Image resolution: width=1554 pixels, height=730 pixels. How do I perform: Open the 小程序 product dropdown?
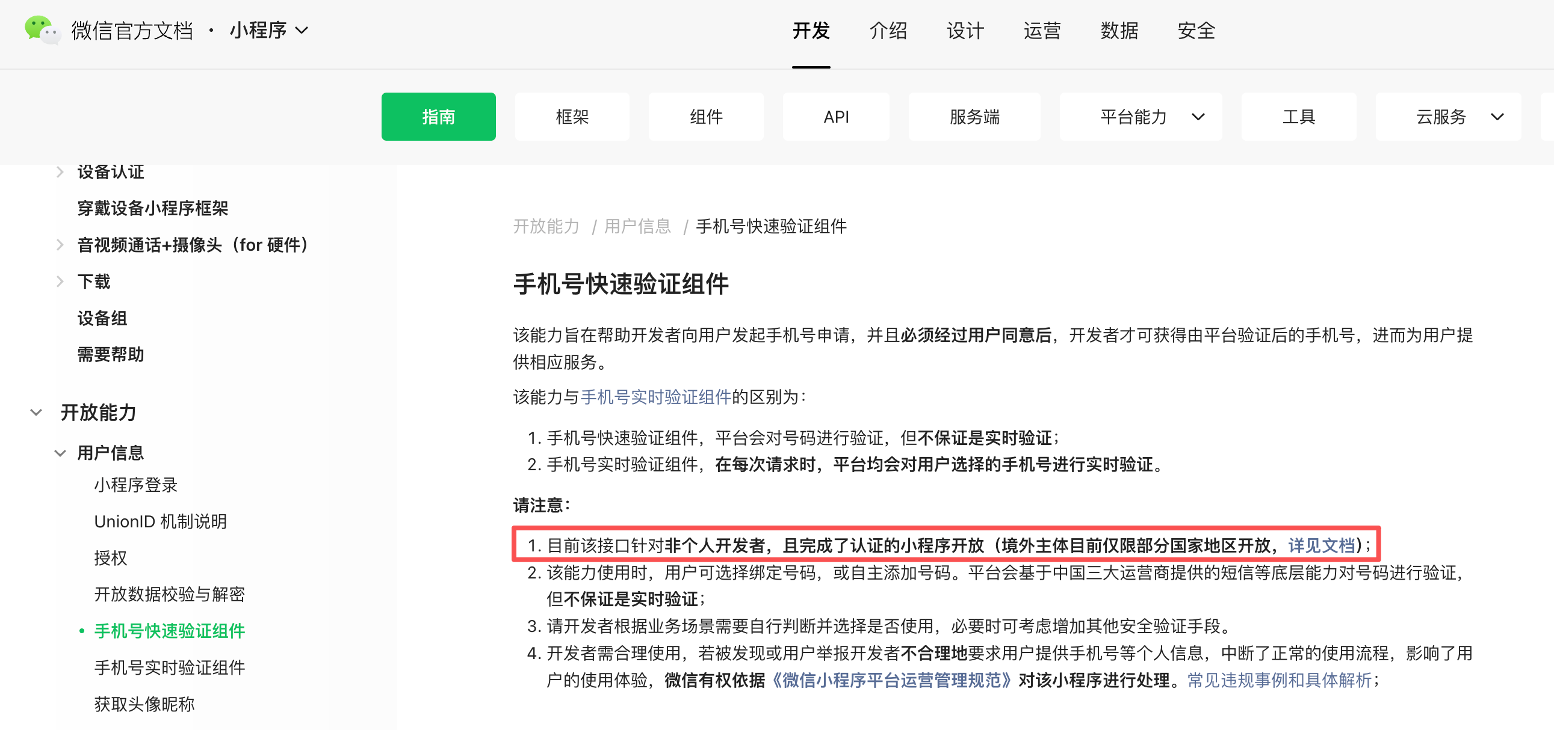269,30
